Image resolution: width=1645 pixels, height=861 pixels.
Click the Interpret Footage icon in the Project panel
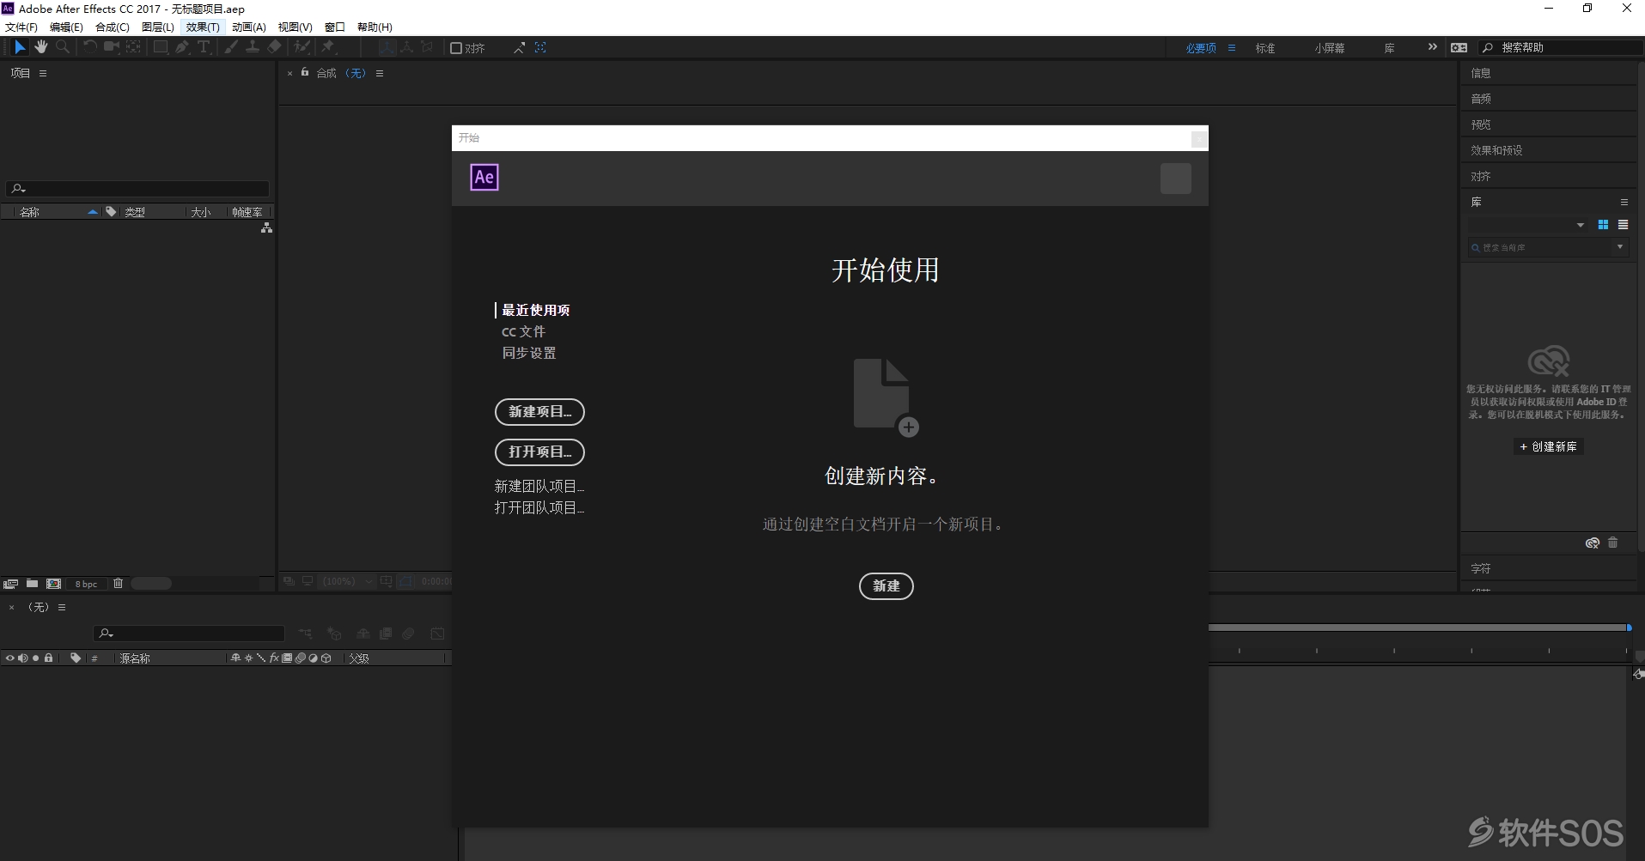pyautogui.click(x=10, y=584)
